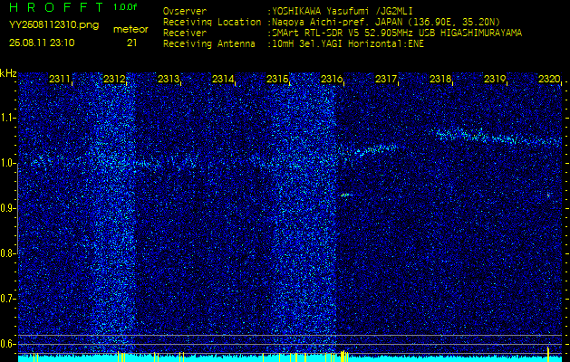This screenshot has width=570, height=362.
Task: Click time marker 2313
Action: [x=169, y=79]
